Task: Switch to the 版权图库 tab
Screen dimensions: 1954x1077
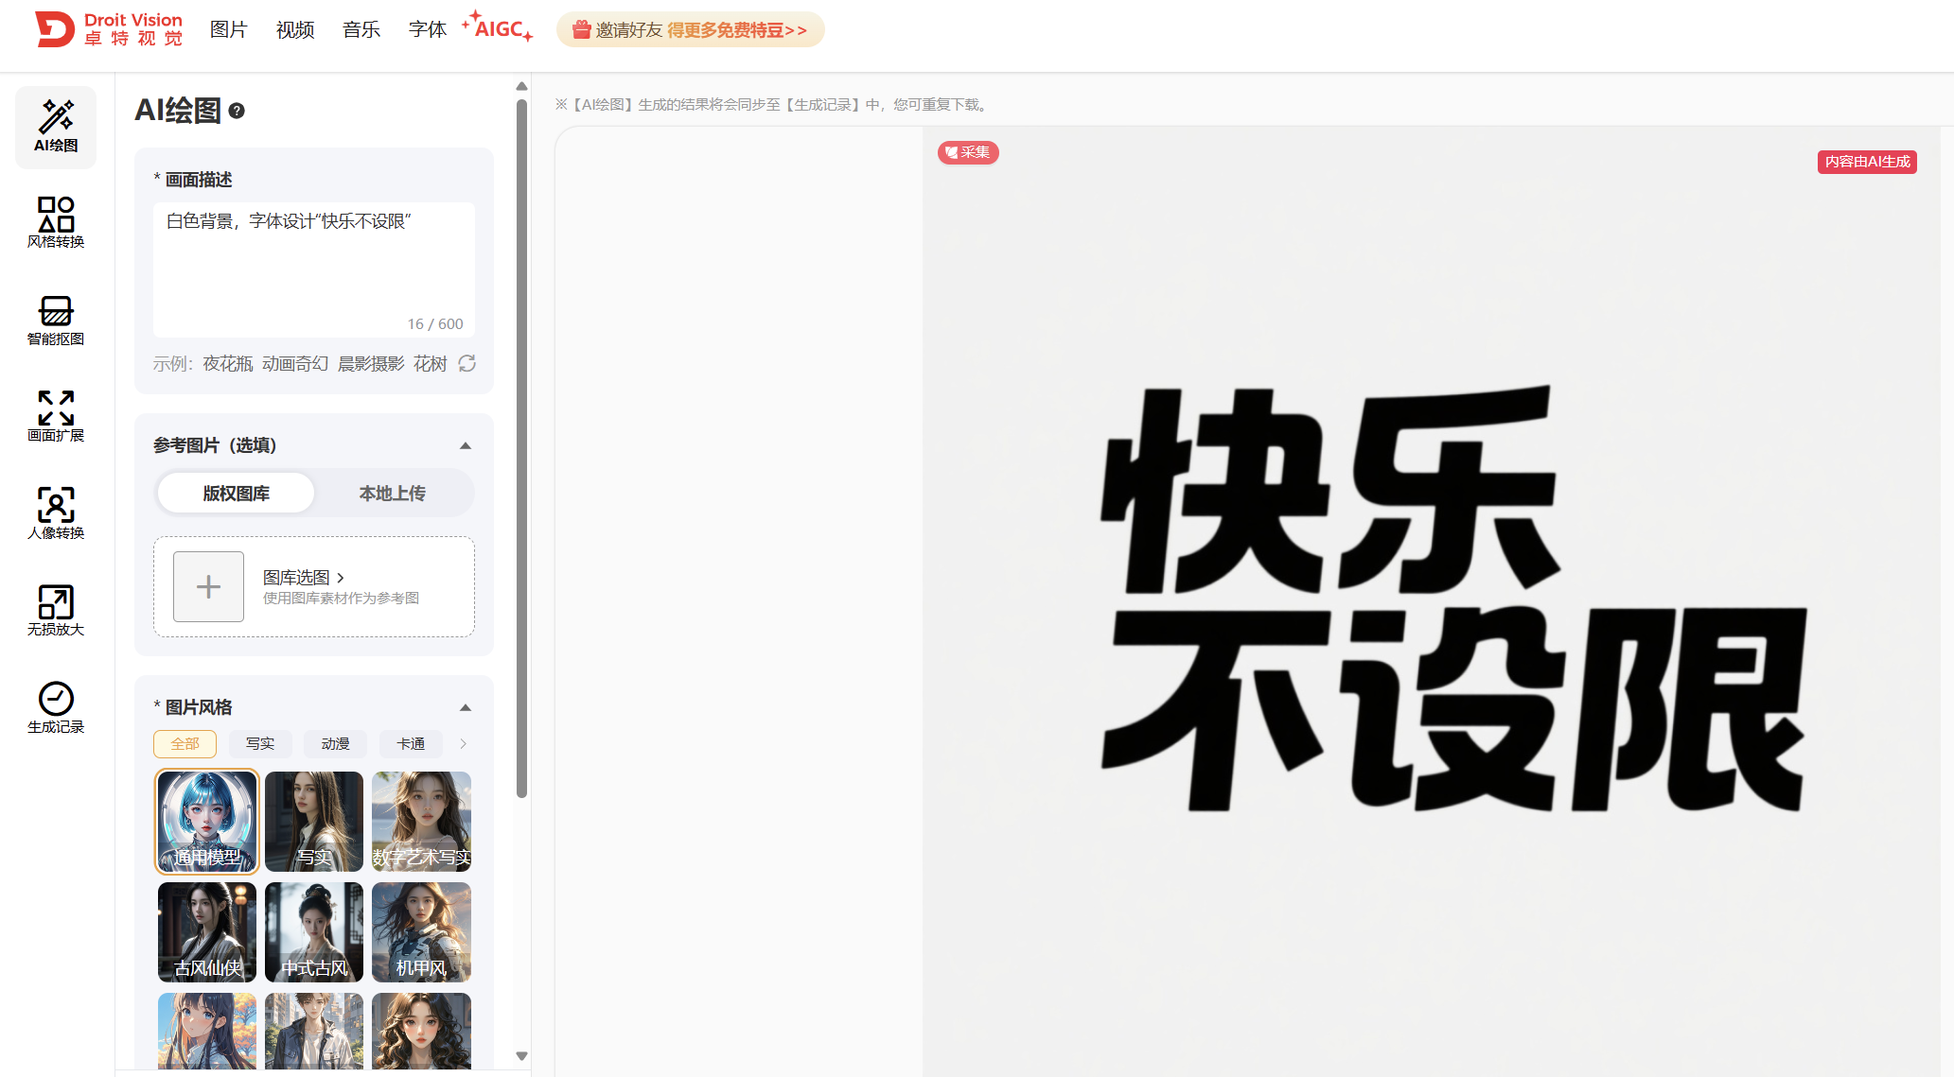Action: 237,493
